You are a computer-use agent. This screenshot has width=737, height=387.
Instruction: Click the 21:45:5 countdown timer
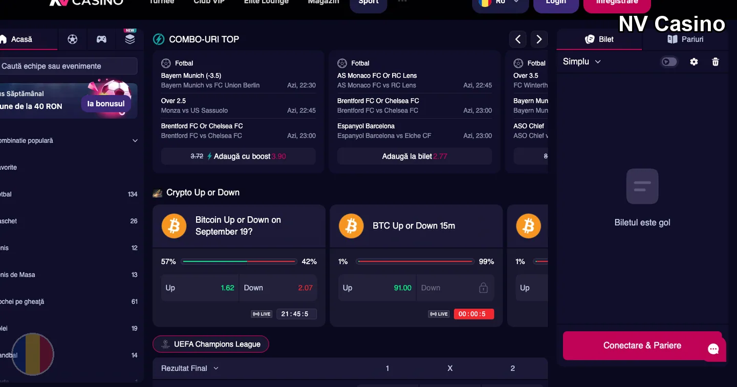coord(296,314)
